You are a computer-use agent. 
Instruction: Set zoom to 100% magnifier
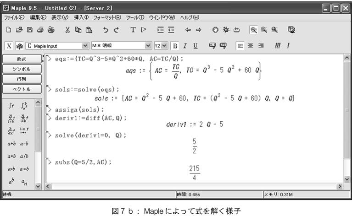[x=253, y=30]
